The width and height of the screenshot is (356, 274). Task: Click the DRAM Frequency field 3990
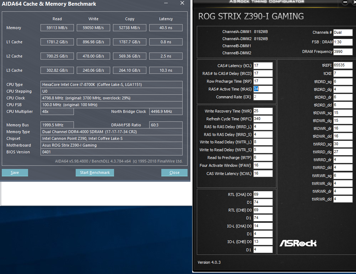(343, 51)
